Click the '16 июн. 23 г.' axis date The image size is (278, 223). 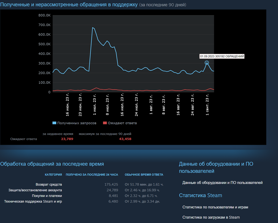(67, 105)
